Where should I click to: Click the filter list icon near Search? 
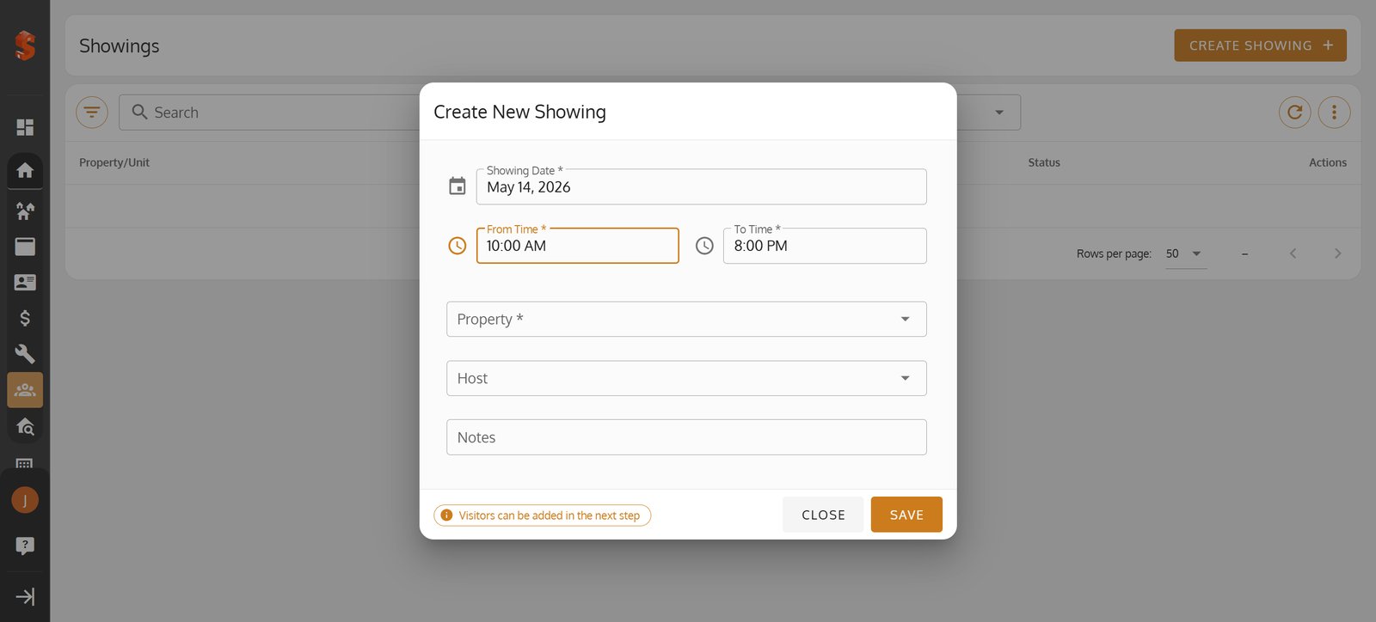click(92, 112)
